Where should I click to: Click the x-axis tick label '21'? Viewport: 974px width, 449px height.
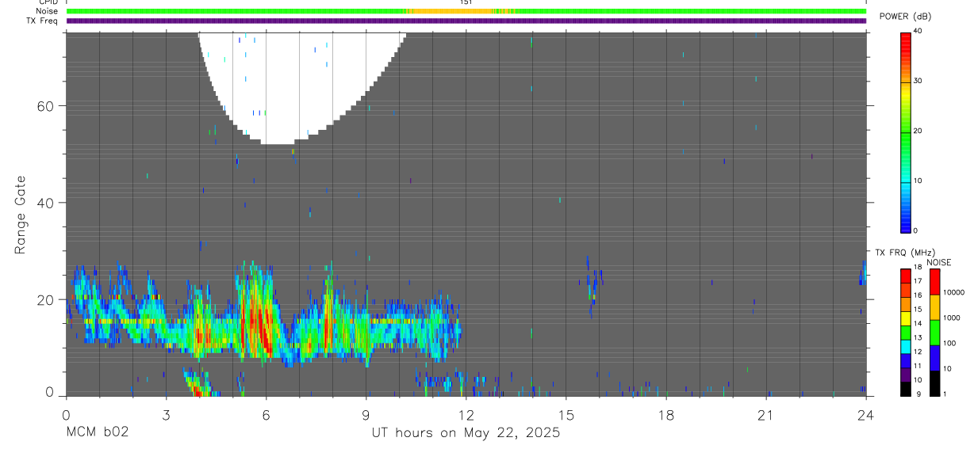765,415
